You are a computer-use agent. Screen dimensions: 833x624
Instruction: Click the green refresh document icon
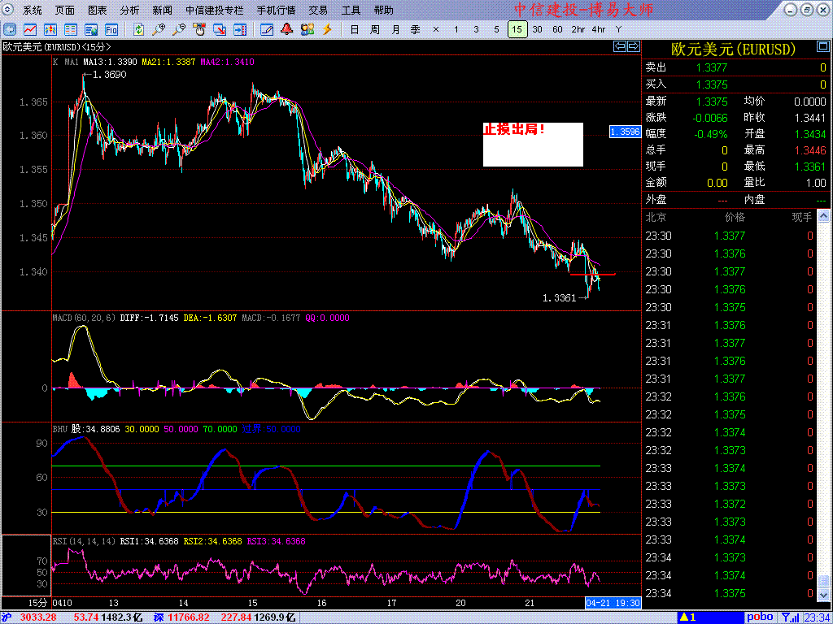point(138,29)
